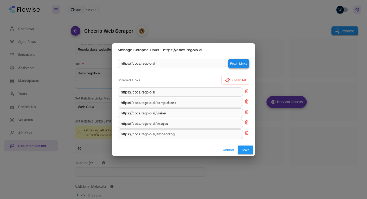Viewport: 367px width, 199px height.
Task: Click the Assistants sidebar icon
Action: pos(12,68)
